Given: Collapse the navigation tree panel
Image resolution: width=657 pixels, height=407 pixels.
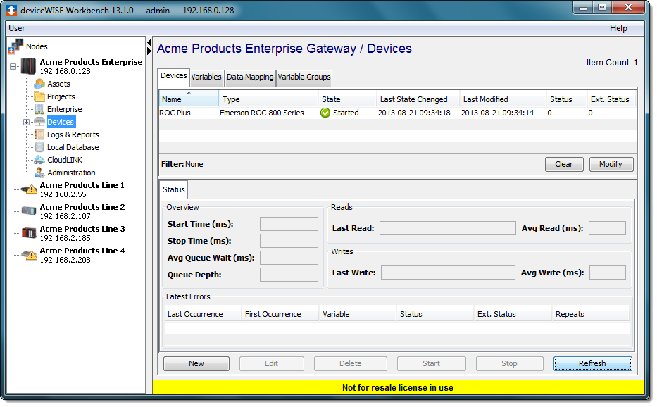Looking at the screenshot, I should [149, 44].
